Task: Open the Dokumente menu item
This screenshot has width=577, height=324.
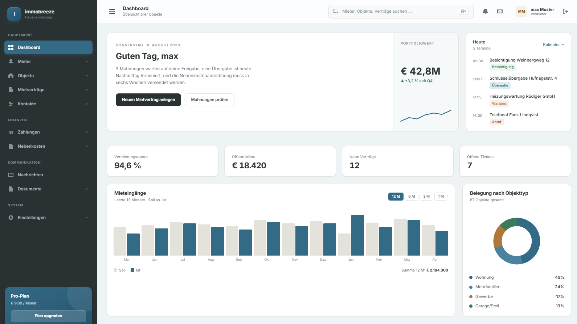Action: pyautogui.click(x=48, y=189)
